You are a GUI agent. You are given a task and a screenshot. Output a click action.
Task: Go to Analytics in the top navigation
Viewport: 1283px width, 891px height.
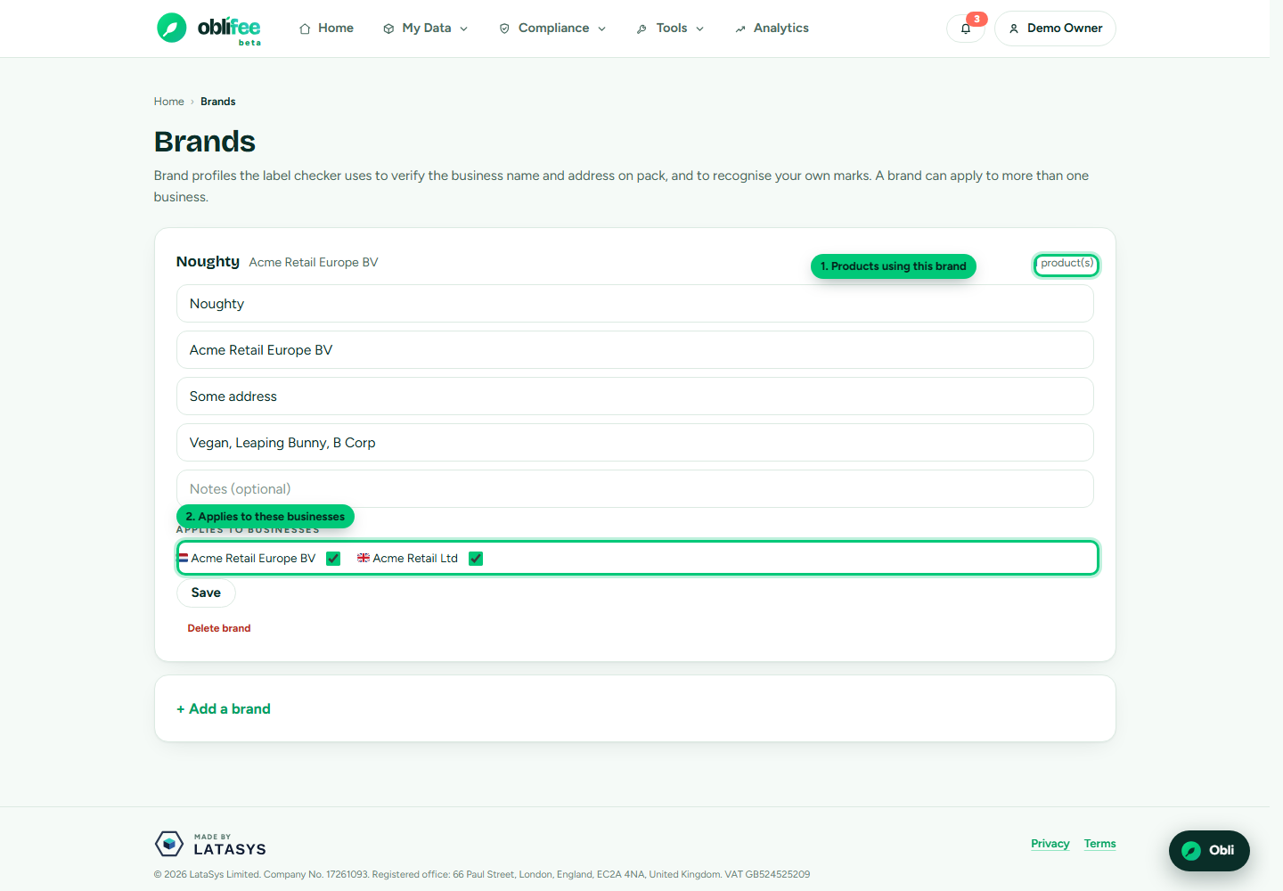click(772, 29)
